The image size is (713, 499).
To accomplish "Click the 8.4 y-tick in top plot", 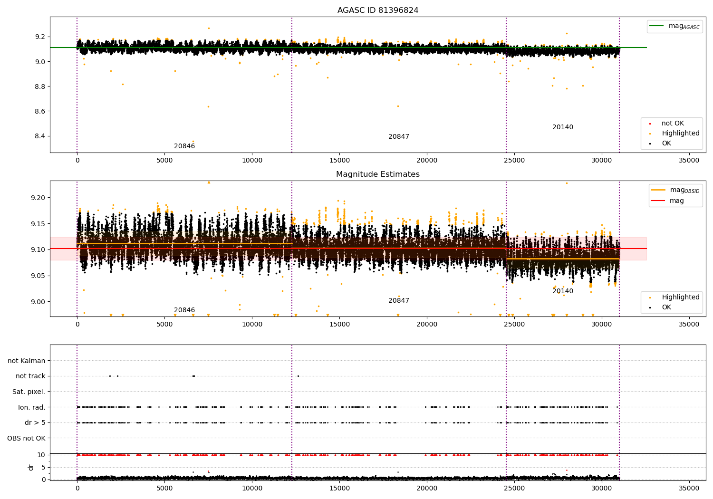I will (x=40, y=136).
